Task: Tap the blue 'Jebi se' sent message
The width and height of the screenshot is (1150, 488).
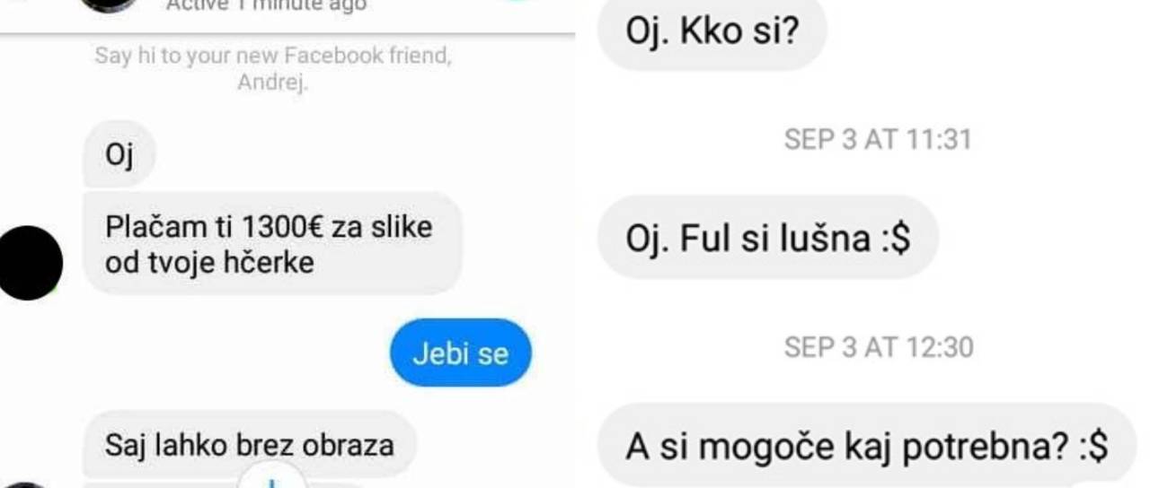Action: [x=461, y=353]
